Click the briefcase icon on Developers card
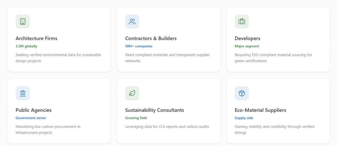The height and width of the screenshot is (146, 337). [x=242, y=22]
